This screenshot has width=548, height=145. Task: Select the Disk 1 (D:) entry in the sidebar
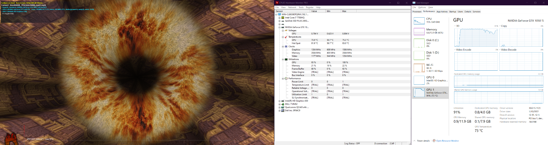pos(431,55)
